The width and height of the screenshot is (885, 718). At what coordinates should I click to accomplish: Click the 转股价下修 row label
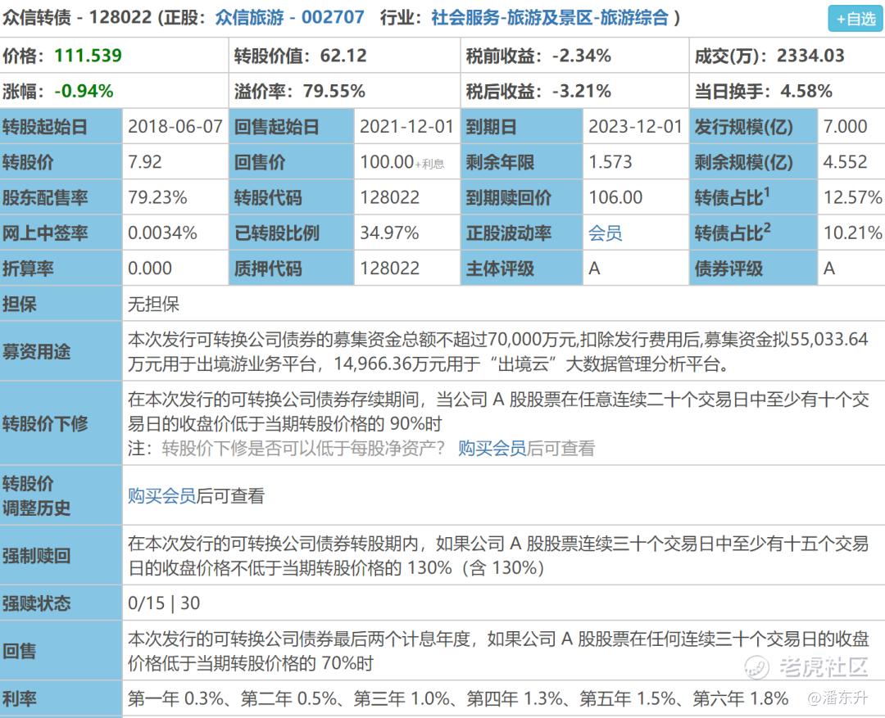[x=61, y=423]
